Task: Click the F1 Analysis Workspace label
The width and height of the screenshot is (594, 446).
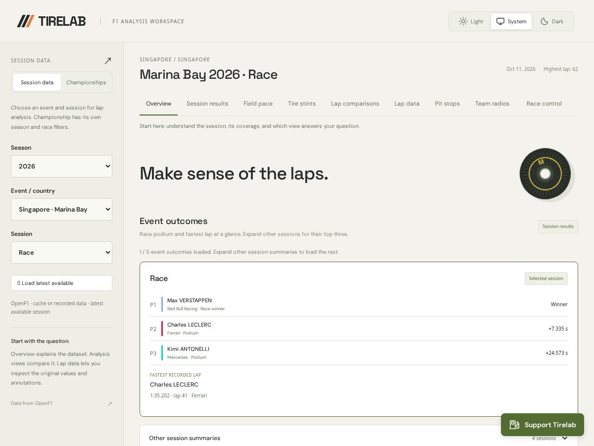Action: point(148,21)
